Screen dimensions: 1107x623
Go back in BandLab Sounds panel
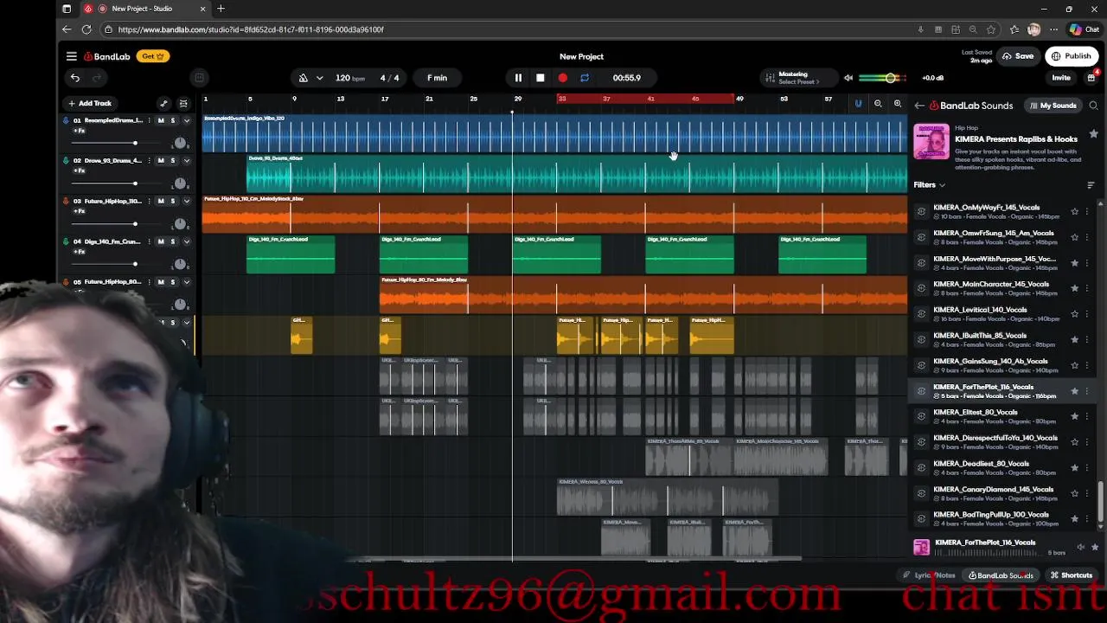click(x=919, y=106)
